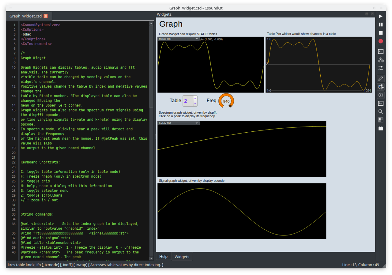
Task: Toggle widget edit mode pencil icon
Action: (381, 79)
